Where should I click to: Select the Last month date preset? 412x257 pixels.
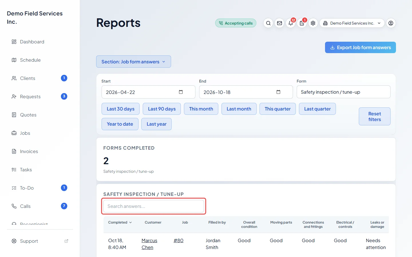click(239, 109)
